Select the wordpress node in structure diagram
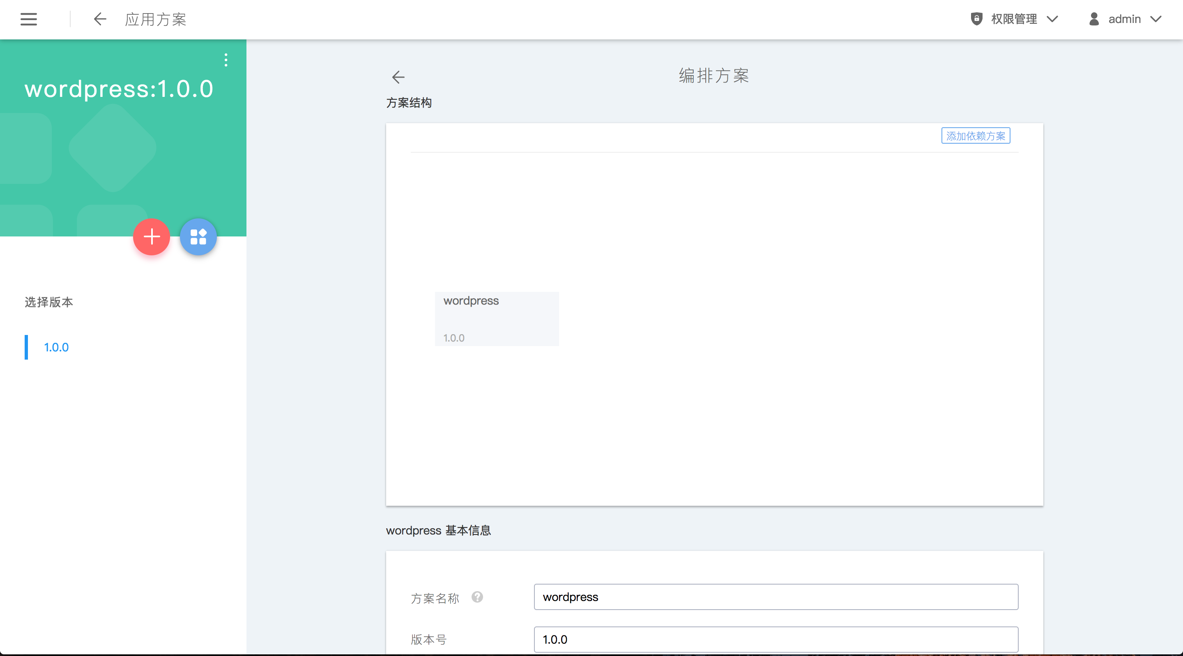The height and width of the screenshot is (656, 1183). (x=497, y=319)
